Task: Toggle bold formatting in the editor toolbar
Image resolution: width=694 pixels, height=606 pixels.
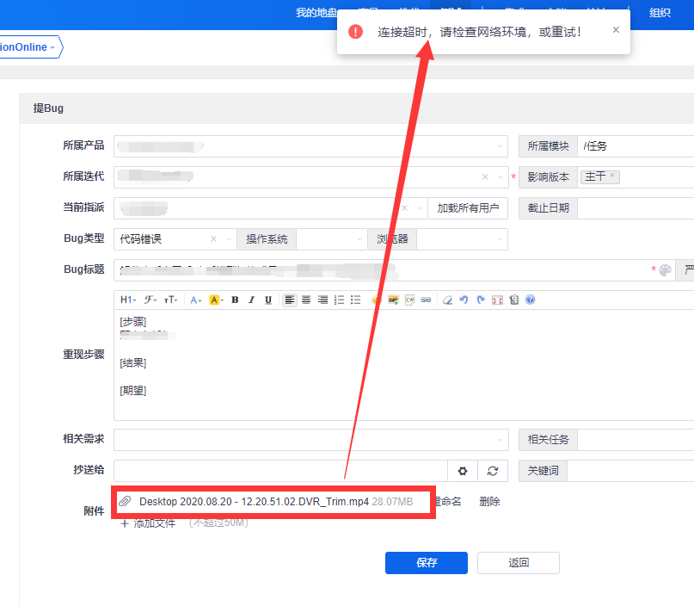Action: click(x=235, y=300)
